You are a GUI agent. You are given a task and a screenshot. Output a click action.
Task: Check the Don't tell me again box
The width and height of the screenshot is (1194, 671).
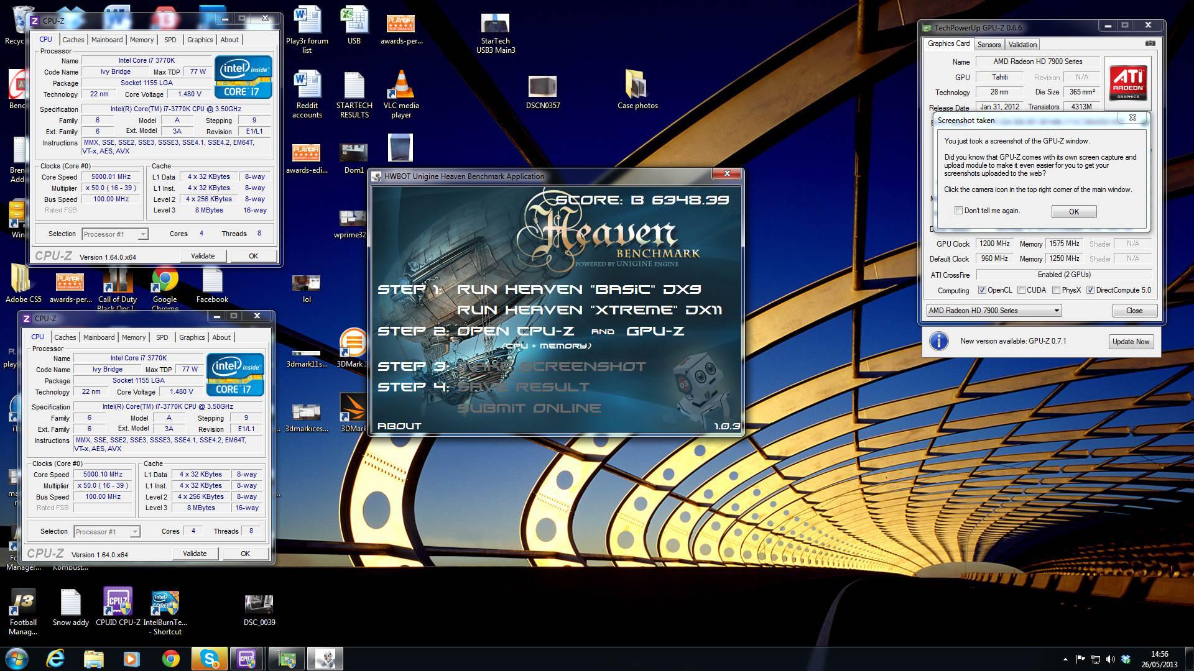click(x=958, y=211)
